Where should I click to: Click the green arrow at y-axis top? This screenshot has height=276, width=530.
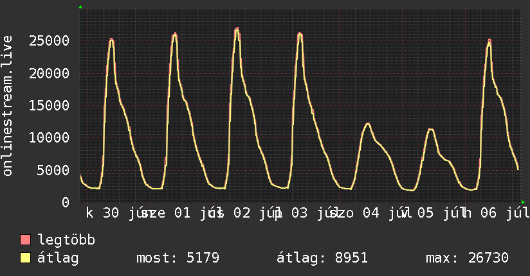tap(80, 7)
